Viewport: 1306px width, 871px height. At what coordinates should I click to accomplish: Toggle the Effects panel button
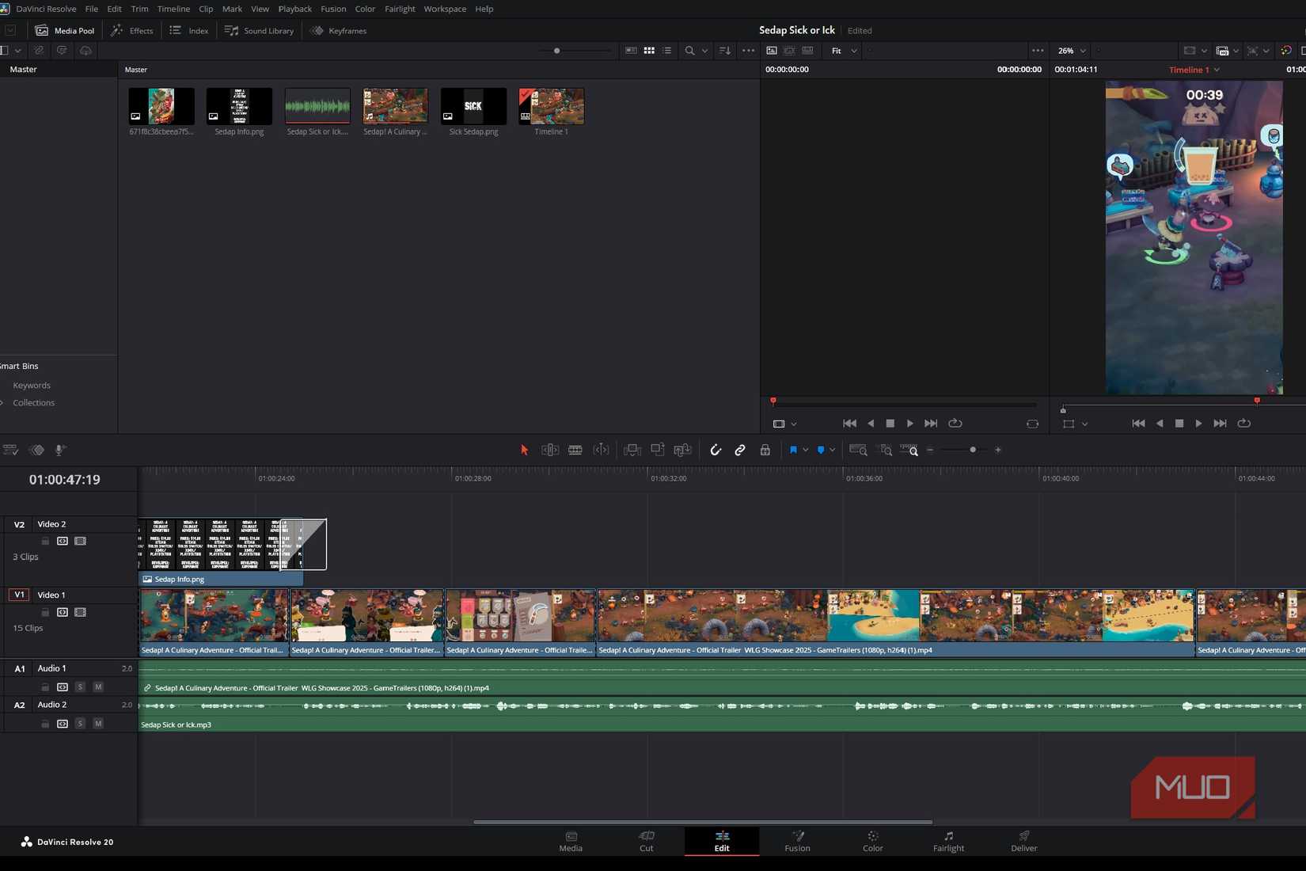[132, 30]
